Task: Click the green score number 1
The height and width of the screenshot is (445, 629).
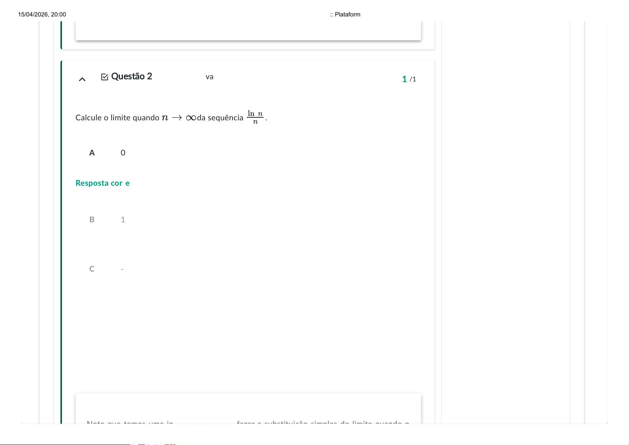Action: point(404,79)
